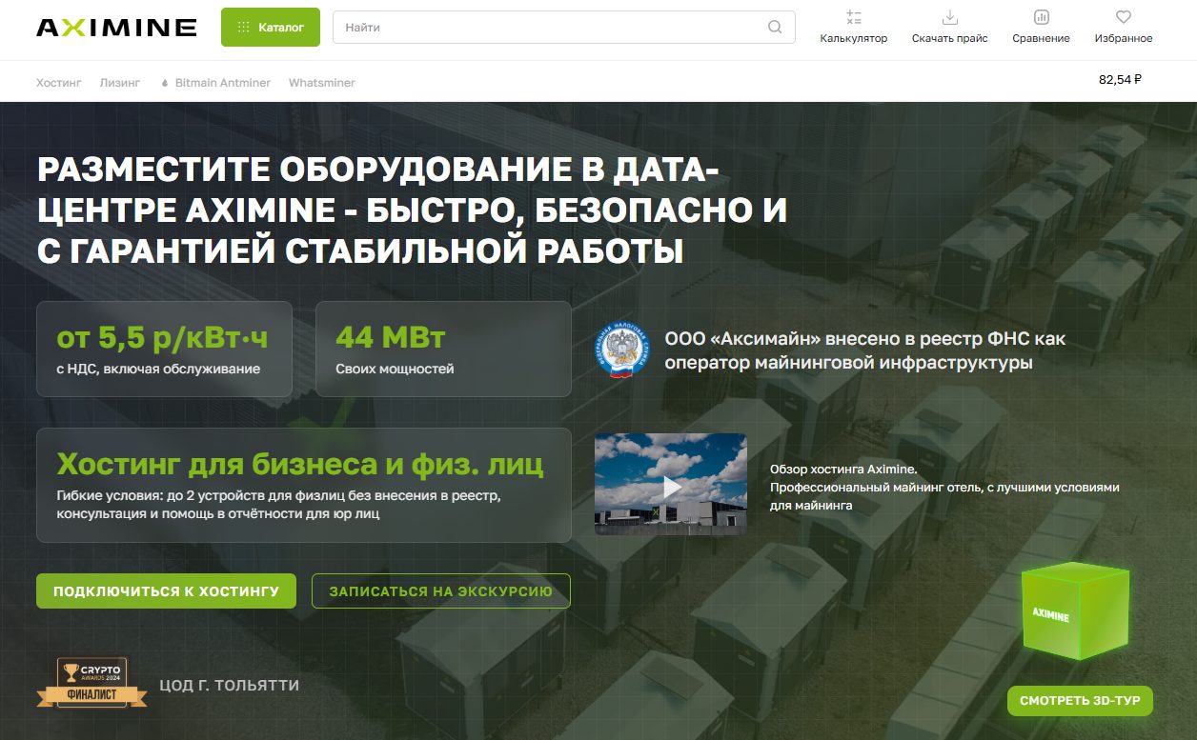Open the Каталог menu button
This screenshot has height=740, width=1197.
point(271,28)
